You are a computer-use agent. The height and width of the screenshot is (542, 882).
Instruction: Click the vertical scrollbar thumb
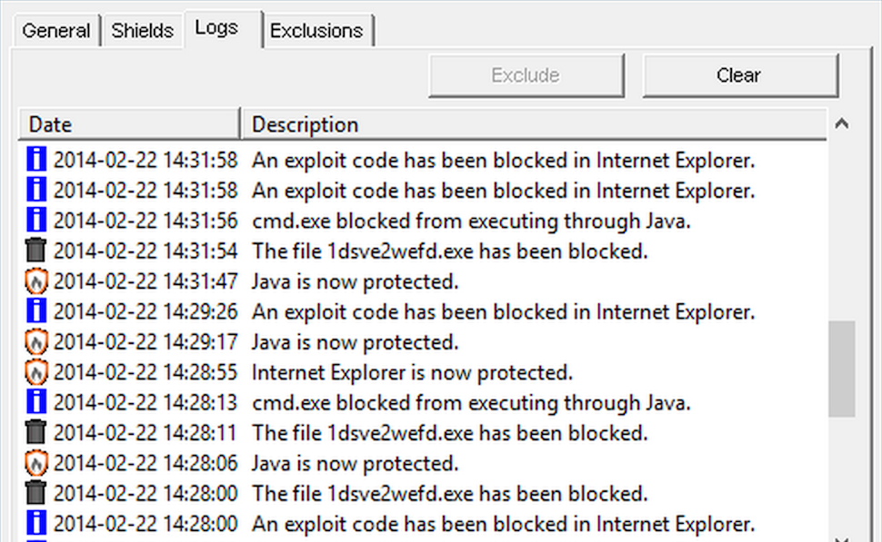click(842, 368)
